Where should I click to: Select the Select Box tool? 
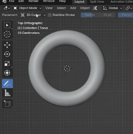7,25
